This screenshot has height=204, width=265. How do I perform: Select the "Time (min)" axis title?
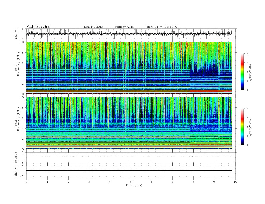(134, 185)
